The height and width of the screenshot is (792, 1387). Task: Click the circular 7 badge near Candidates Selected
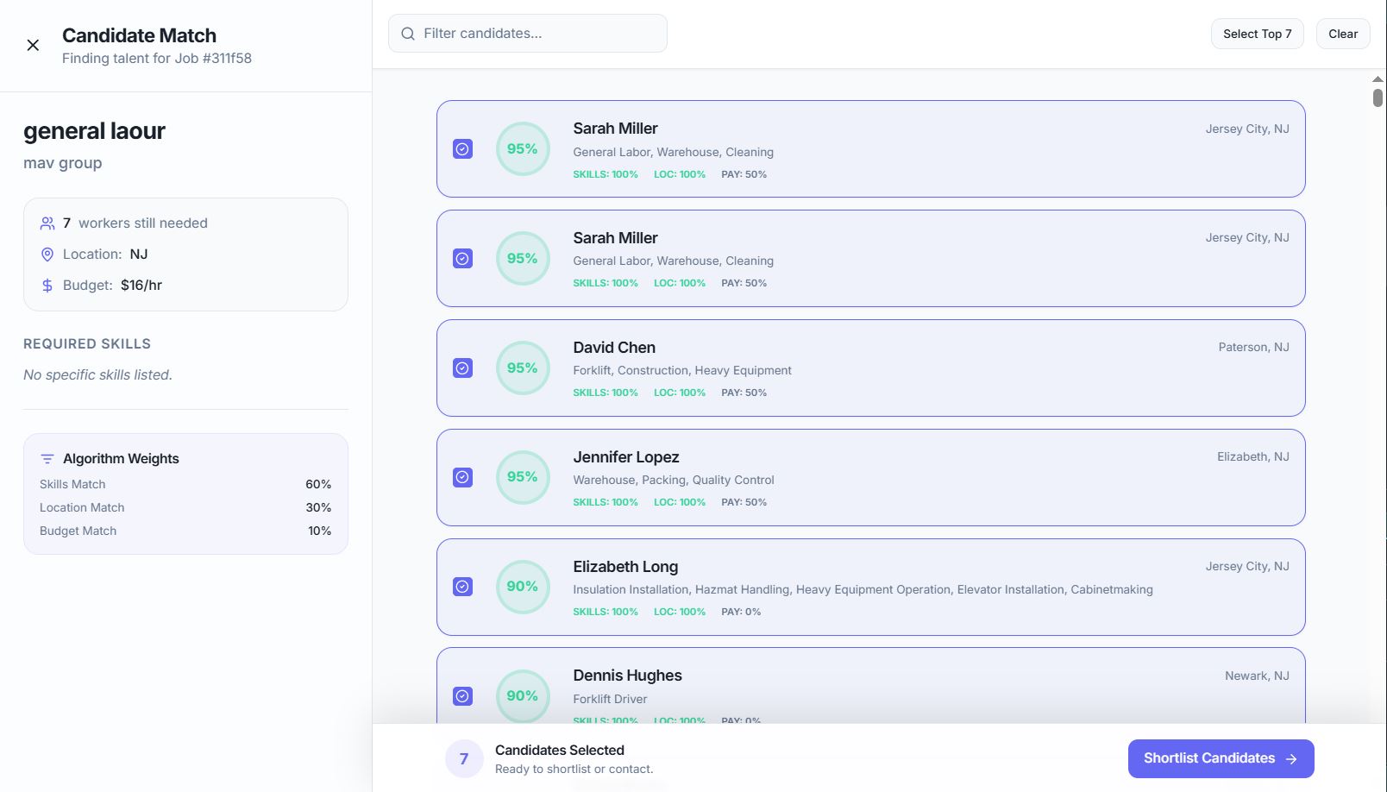tap(463, 758)
